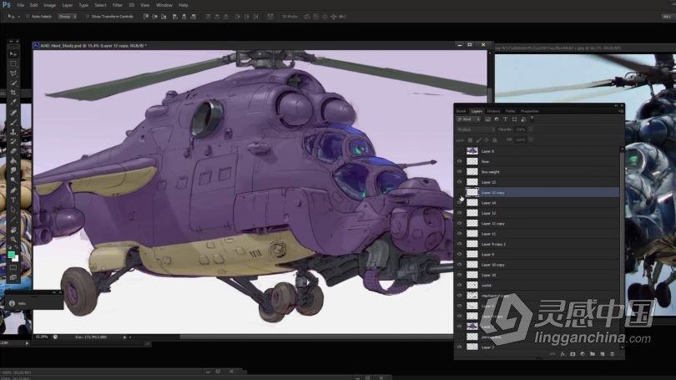Create new layer icon
The width and height of the screenshot is (676, 380).
(603, 354)
